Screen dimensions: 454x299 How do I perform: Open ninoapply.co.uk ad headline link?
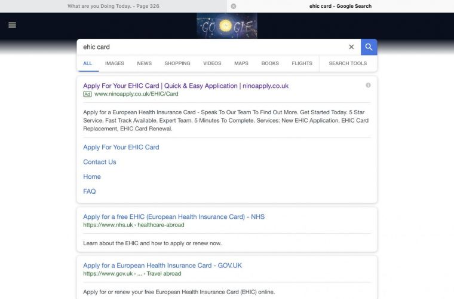[x=186, y=86]
